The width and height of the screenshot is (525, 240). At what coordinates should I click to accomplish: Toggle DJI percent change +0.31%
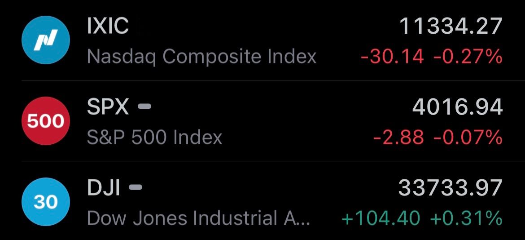coord(466,218)
